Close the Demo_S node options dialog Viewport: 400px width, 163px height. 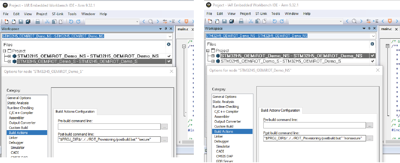coord(172,71)
